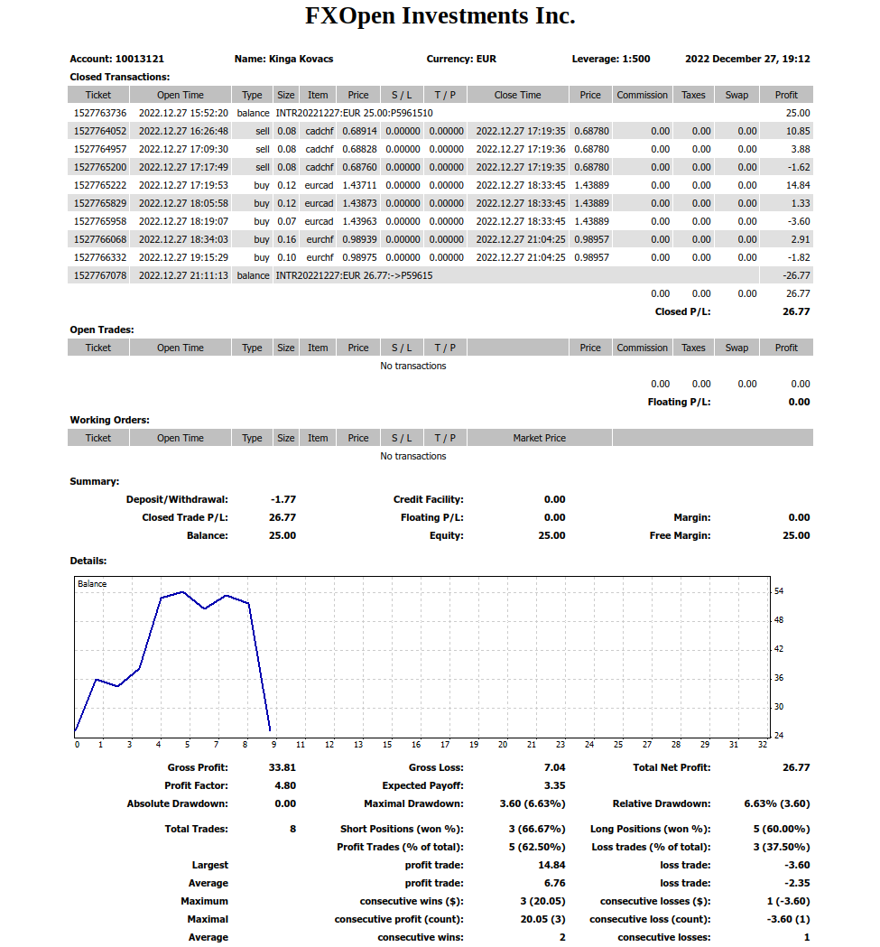Click Commission header in Closed Transactions

(x=642, y=95)
